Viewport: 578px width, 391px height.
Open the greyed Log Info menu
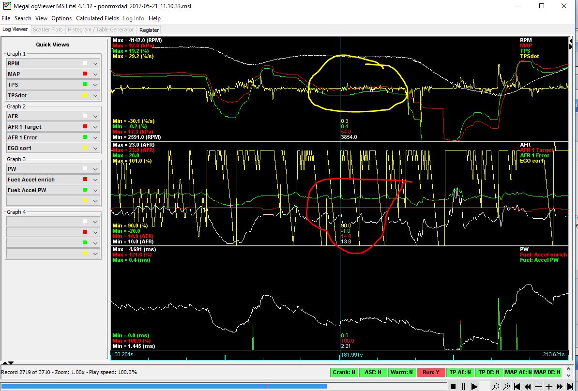pos(134,18)
